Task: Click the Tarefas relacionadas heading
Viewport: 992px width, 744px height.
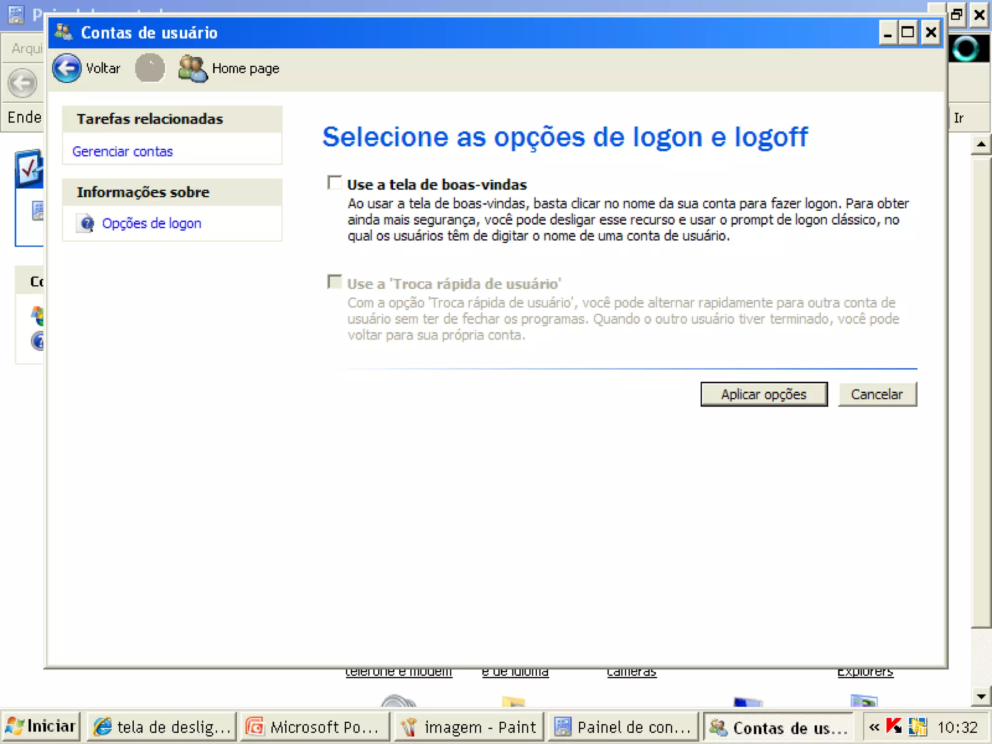Action: [150, 119]
